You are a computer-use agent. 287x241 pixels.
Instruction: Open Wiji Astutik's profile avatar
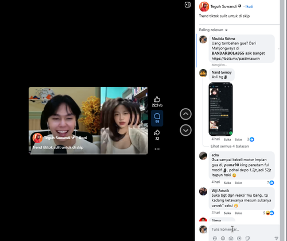(x=203, y=192)
